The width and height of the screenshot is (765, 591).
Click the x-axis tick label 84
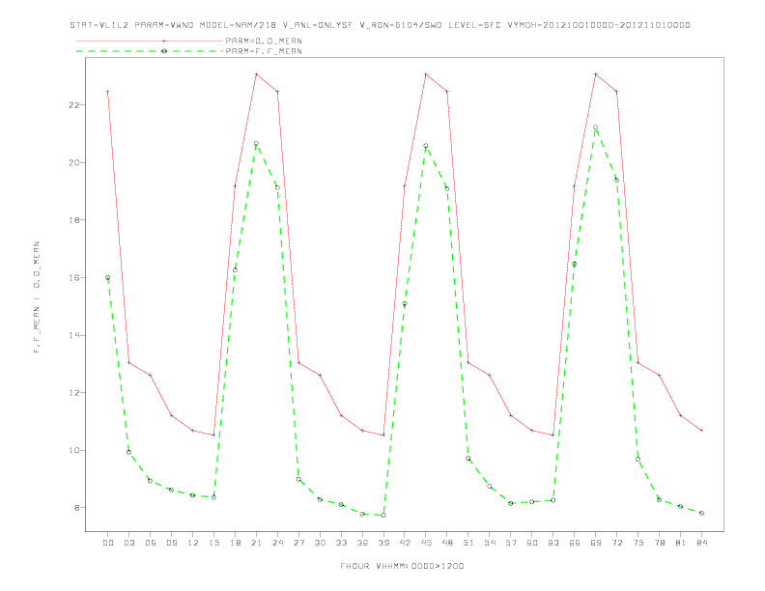click(x=701, y=543)
